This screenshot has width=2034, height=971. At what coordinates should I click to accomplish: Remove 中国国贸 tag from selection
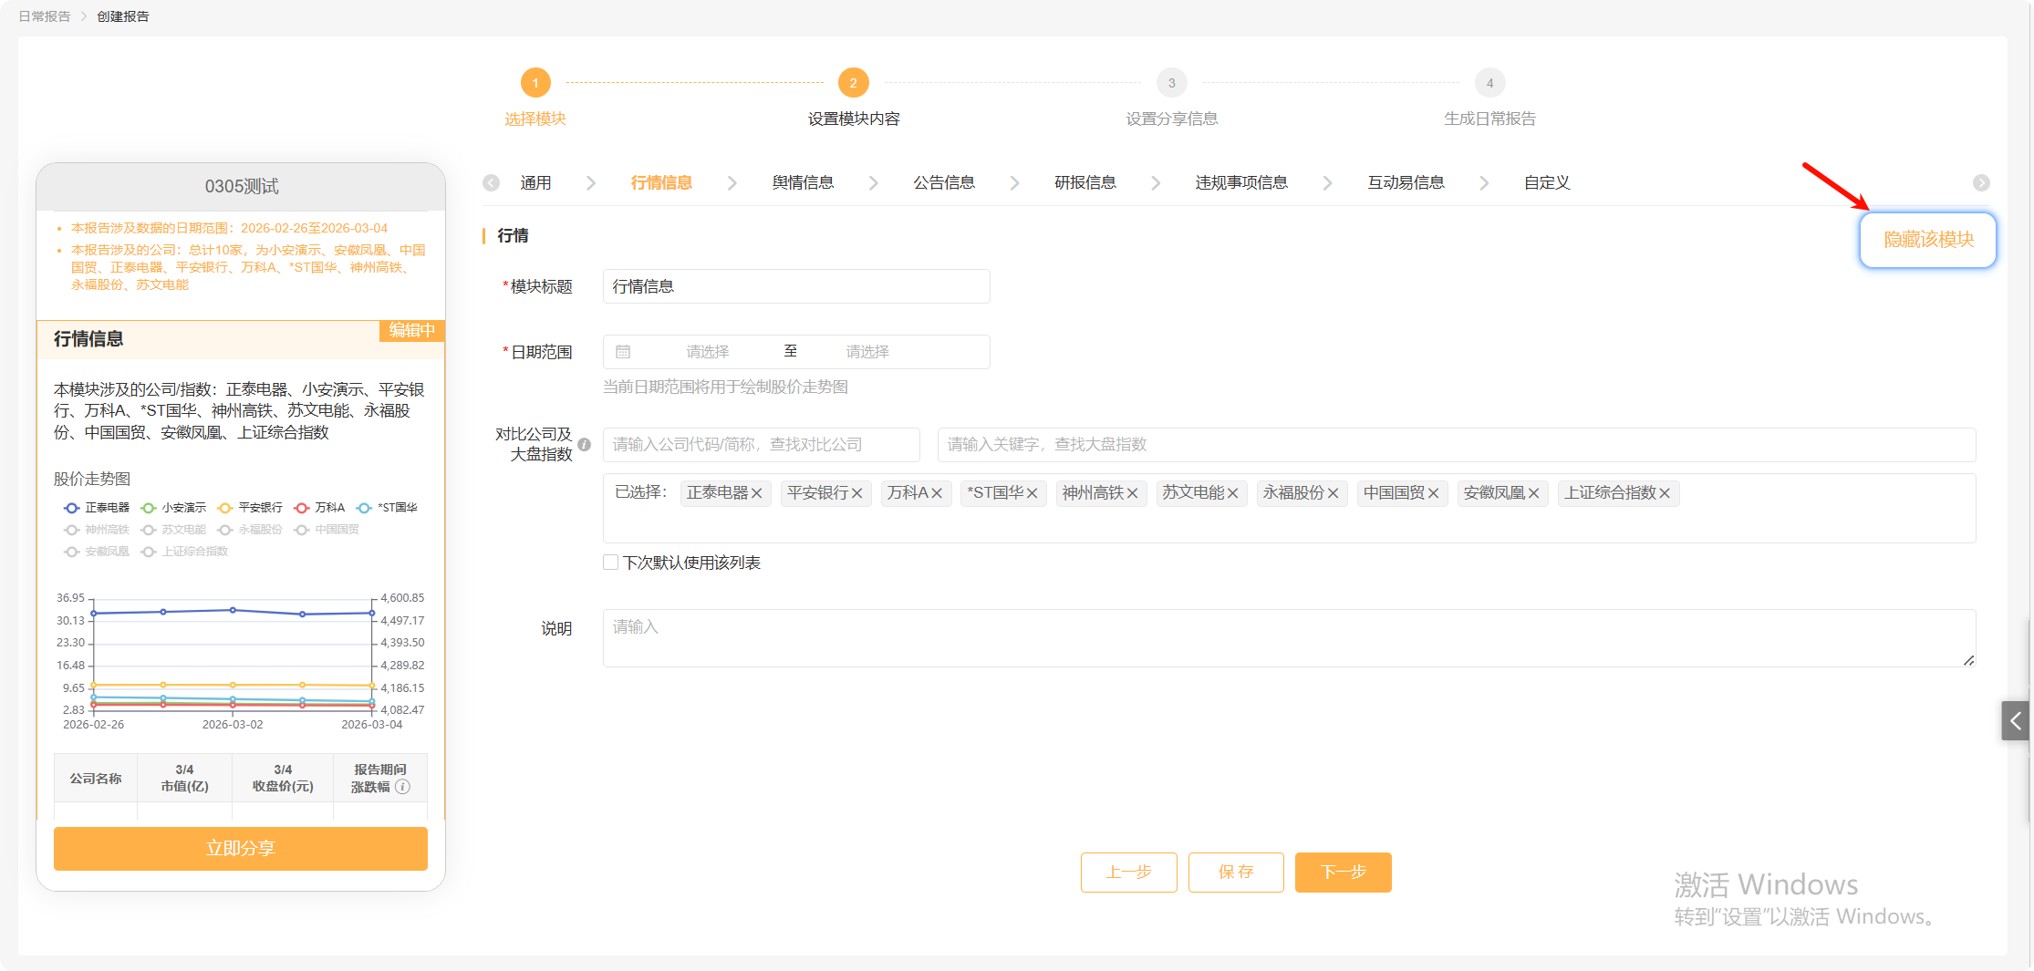click(x=1434, y=493)
